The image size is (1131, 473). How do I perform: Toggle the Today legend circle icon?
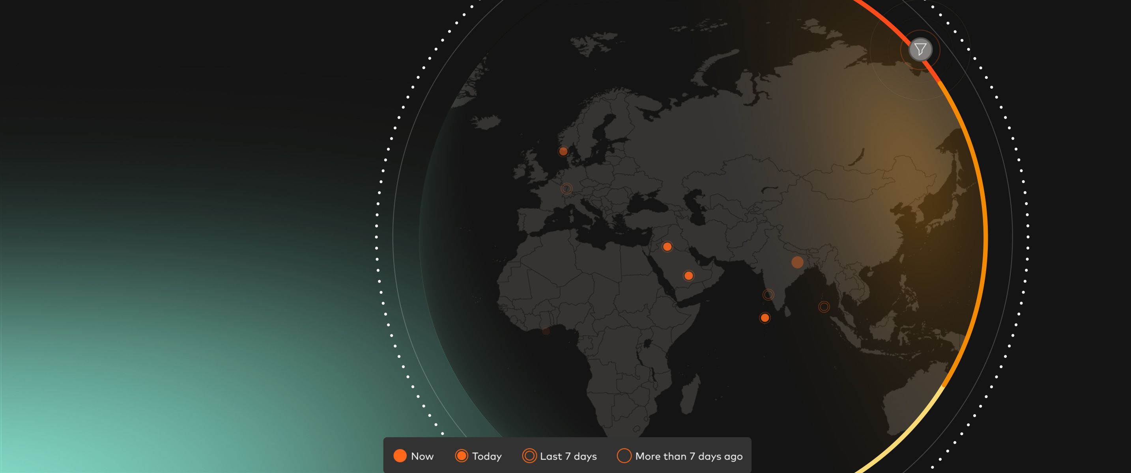(x=462, y=456)
